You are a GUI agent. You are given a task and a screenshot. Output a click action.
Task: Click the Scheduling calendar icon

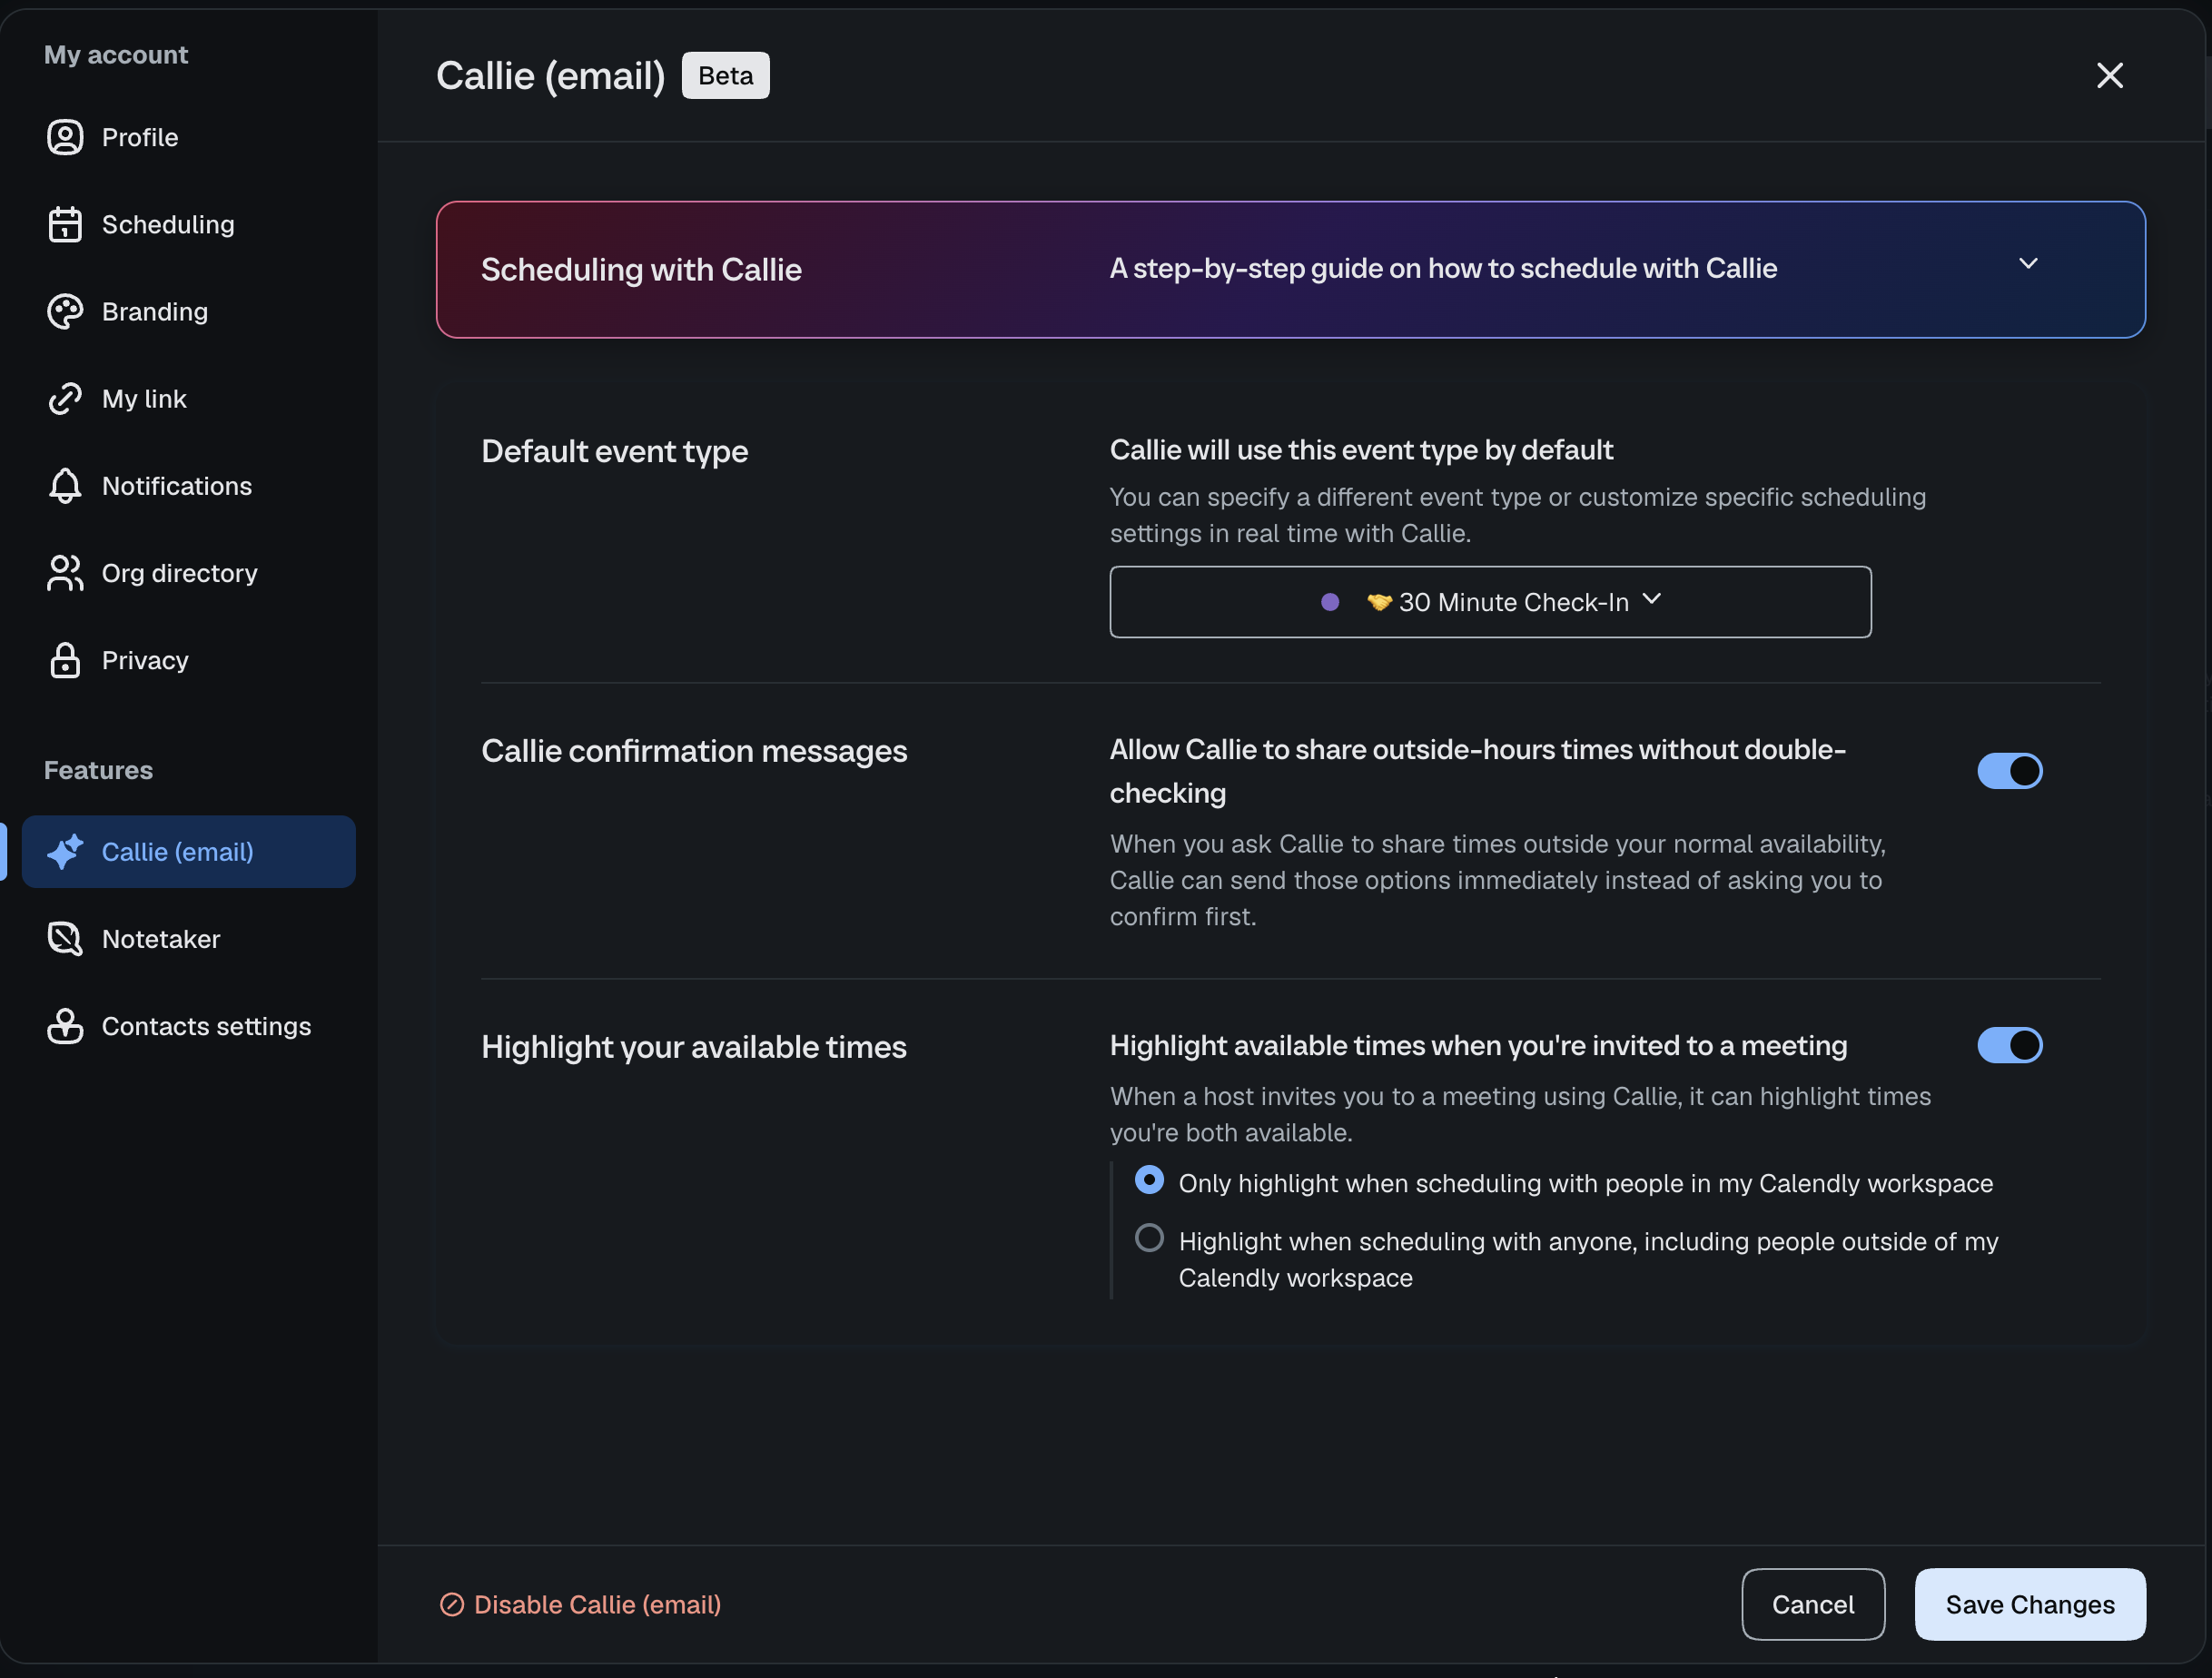point(65,224)
